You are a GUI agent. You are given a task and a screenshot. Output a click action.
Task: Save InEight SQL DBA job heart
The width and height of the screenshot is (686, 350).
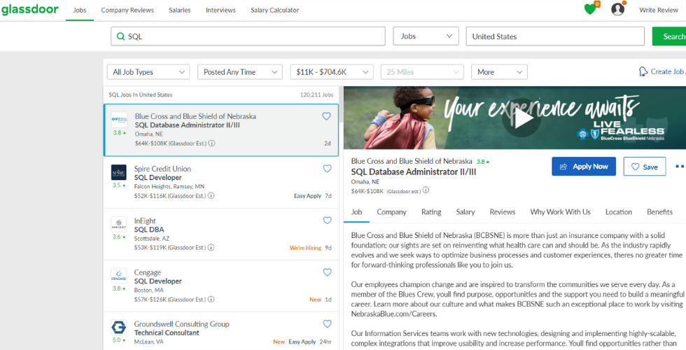pyautogui.click(x=328, y=220)
